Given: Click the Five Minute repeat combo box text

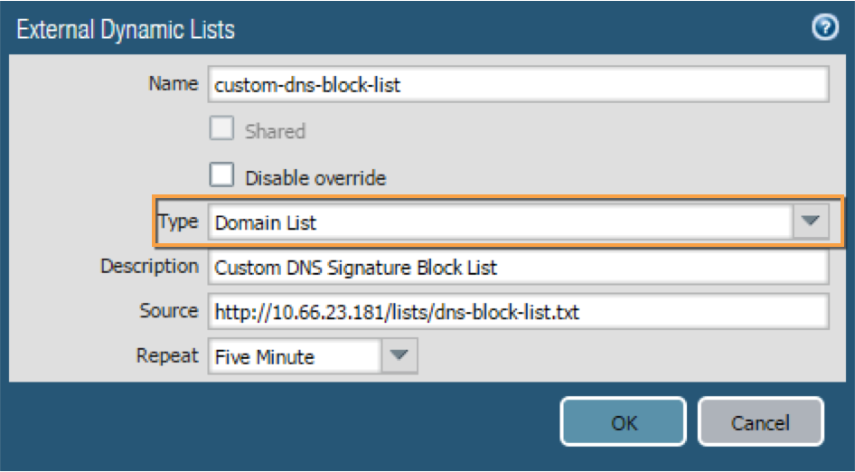Looking at the screenshot, I should point(294,356).
